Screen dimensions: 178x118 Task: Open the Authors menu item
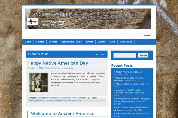pyautogui.click(x=40, y=42)
